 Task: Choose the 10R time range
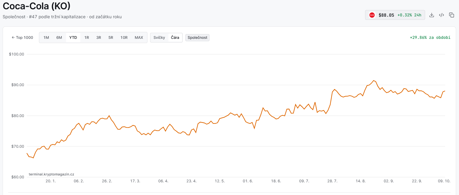coord(124,38)
